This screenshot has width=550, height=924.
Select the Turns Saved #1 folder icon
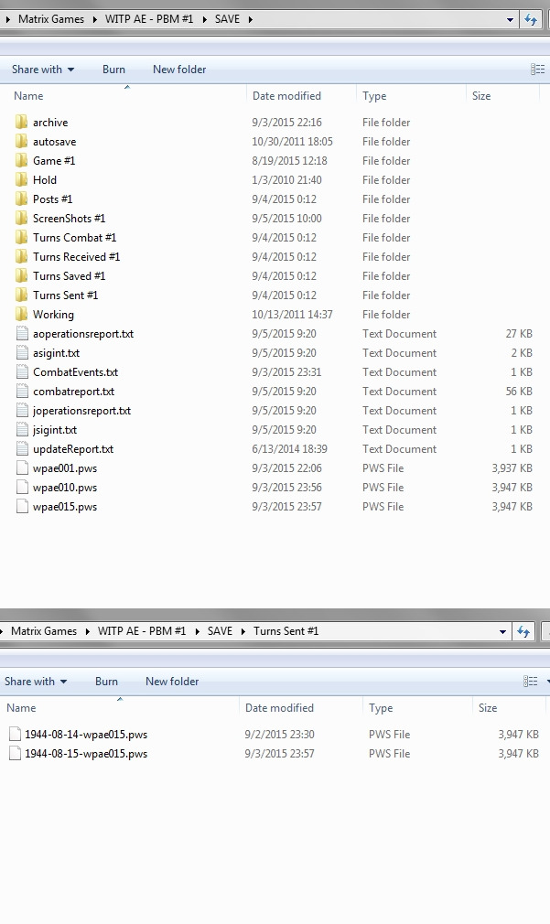pos(21,275)
